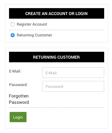Click the "Password:" form label
The height and width of the screenshot is (133, 112).
point(18,85)
